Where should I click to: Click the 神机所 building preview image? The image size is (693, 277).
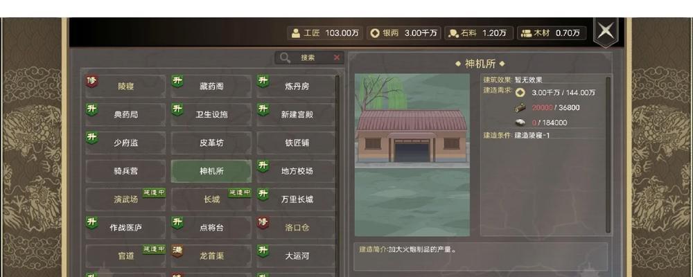tap(412, 154)
